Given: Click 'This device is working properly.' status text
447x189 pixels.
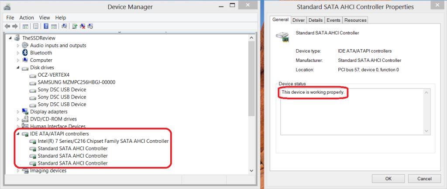Looking at the screenshot, I should click(313, 92).
